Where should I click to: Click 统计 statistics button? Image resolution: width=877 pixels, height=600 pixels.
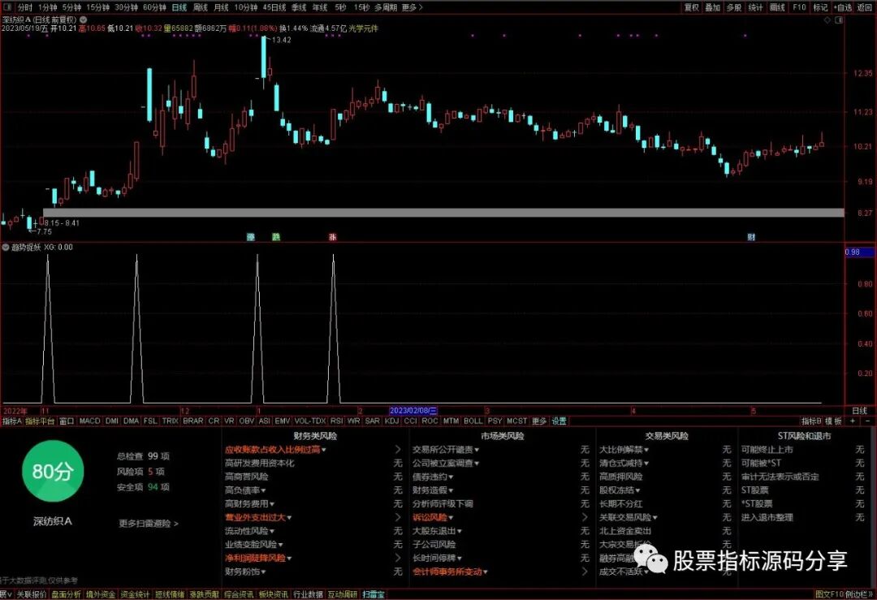click(755, 7)
